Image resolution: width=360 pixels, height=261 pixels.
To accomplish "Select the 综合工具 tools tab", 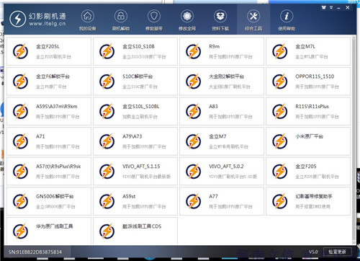I will coord(253,20).
